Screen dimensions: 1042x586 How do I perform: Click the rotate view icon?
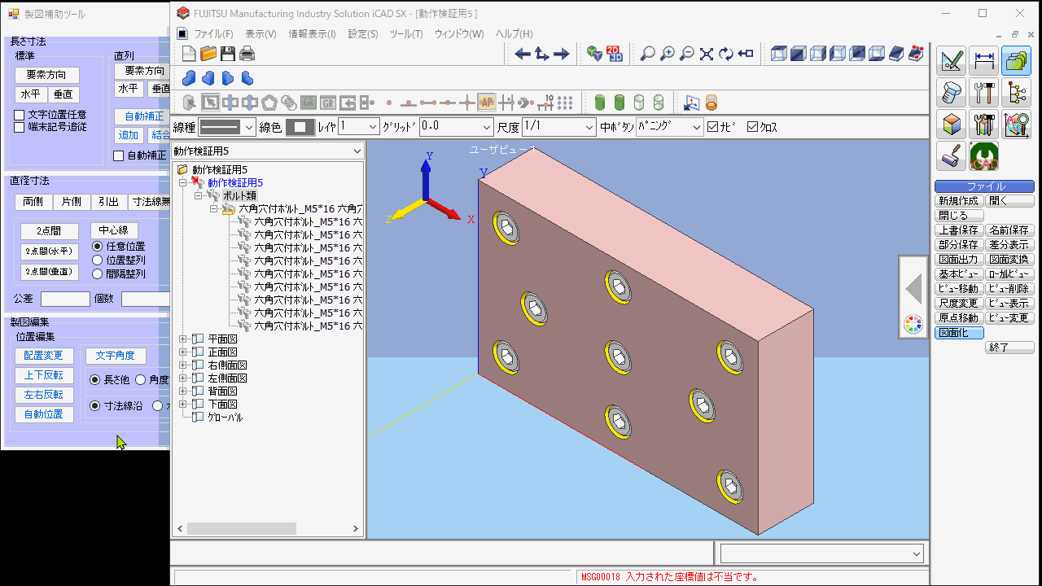pyautogui.click(x=726, y=54)
